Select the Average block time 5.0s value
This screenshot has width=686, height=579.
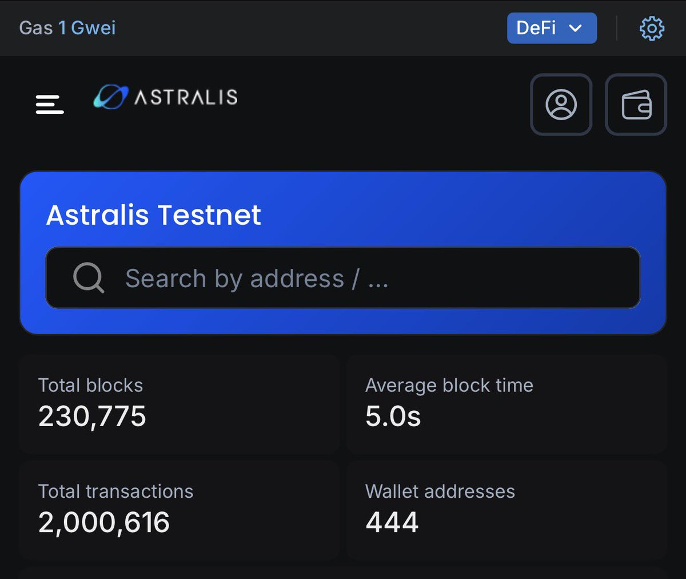[393, 416]
